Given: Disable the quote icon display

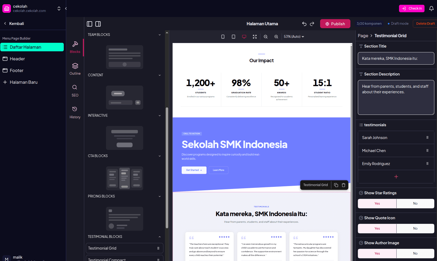Looking at the screenshot, I should [415, 228].
